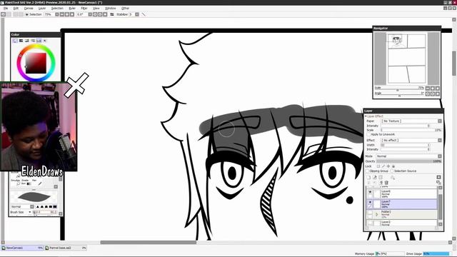The height and width of the screenshot is (257, 457).
Task: Select the color mixer icon in Color panel
Action: tap(33, 41)
